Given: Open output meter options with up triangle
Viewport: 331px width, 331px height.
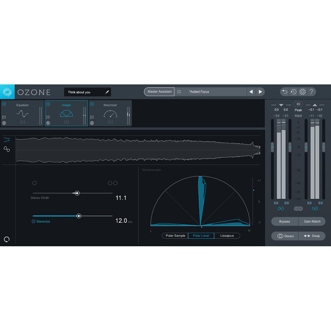Looking at the screenshot, I should pos(315,105).
